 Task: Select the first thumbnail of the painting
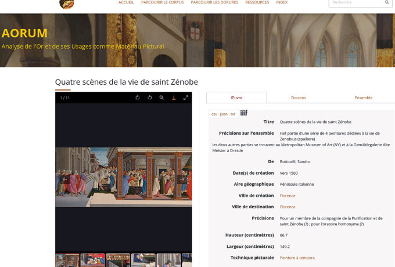67,260
